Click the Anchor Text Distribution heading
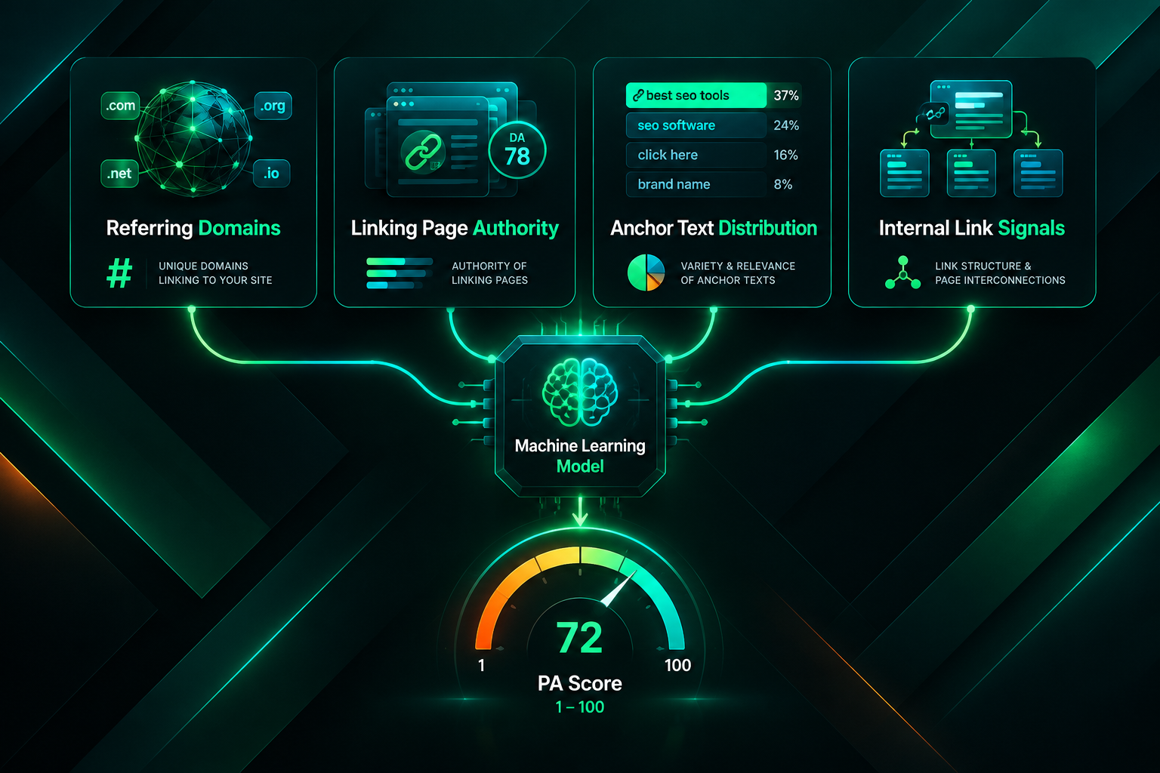The image size is (1160, 773). (714, 228)
